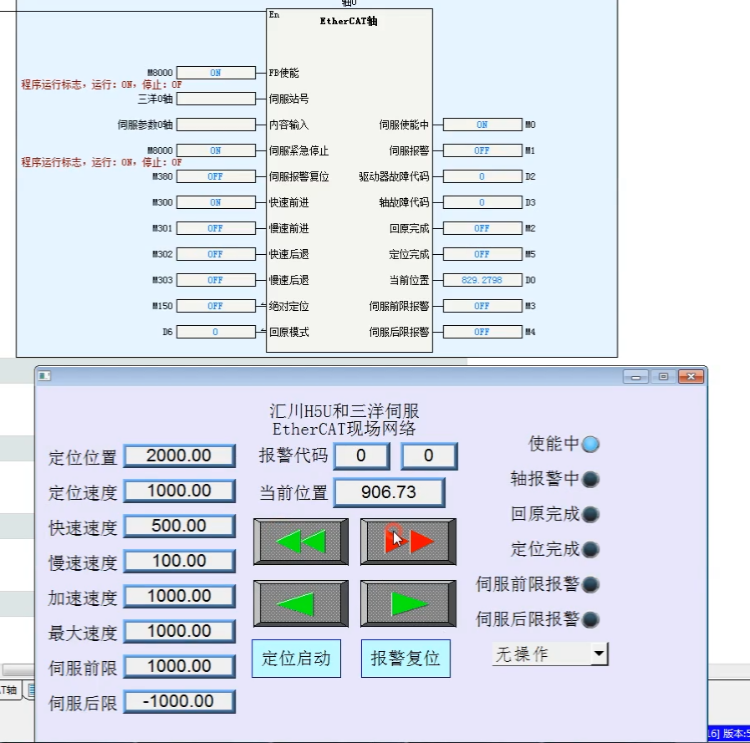The image size is (750, 743).
Task: Click the 快速速度 value field
Action: tap(179, 527)
